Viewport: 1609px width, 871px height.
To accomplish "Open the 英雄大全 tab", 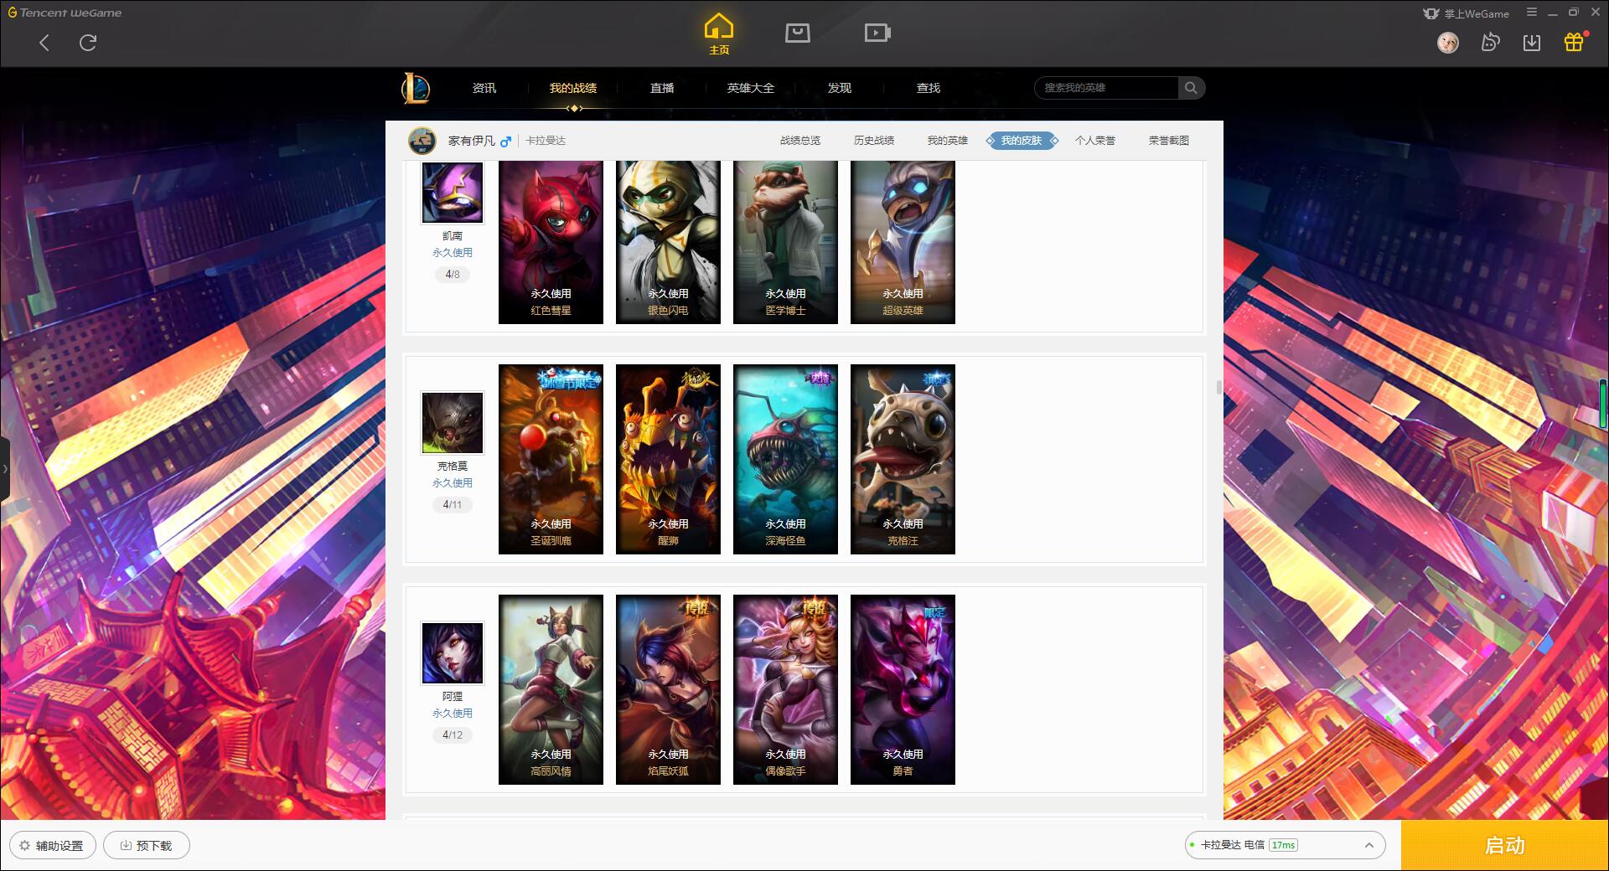I will point(751,88).
